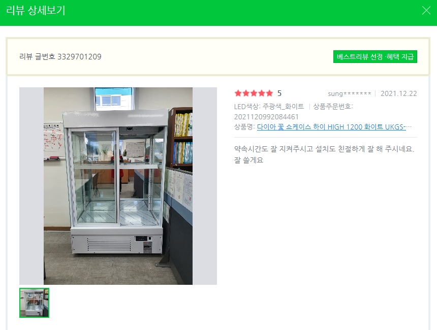Click the 베스트리뷰 선정·혜택 지급 button
437x330 pixels.
click(375, 56)
